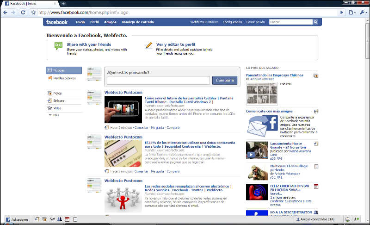Click notes icon in bottom bar
The image size is (370, 225).
click(x=75, y=219)
